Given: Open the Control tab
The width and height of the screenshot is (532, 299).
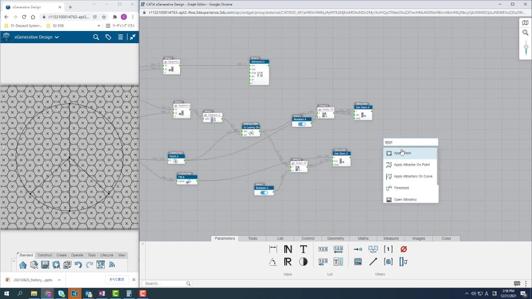Looking at the screenshot, I should pos(308,238).
